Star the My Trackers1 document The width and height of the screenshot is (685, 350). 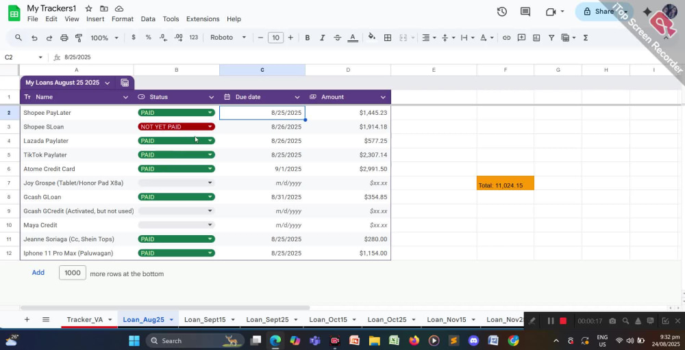tap(88, 8)
